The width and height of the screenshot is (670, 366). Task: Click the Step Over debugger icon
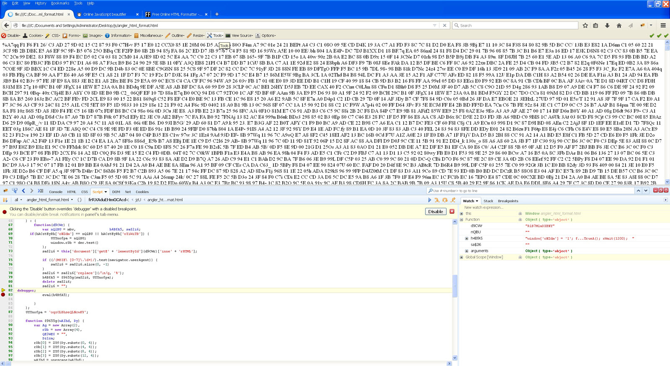click(445, 200)
